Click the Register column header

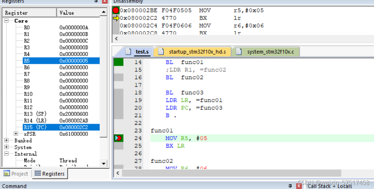point(29,13)
